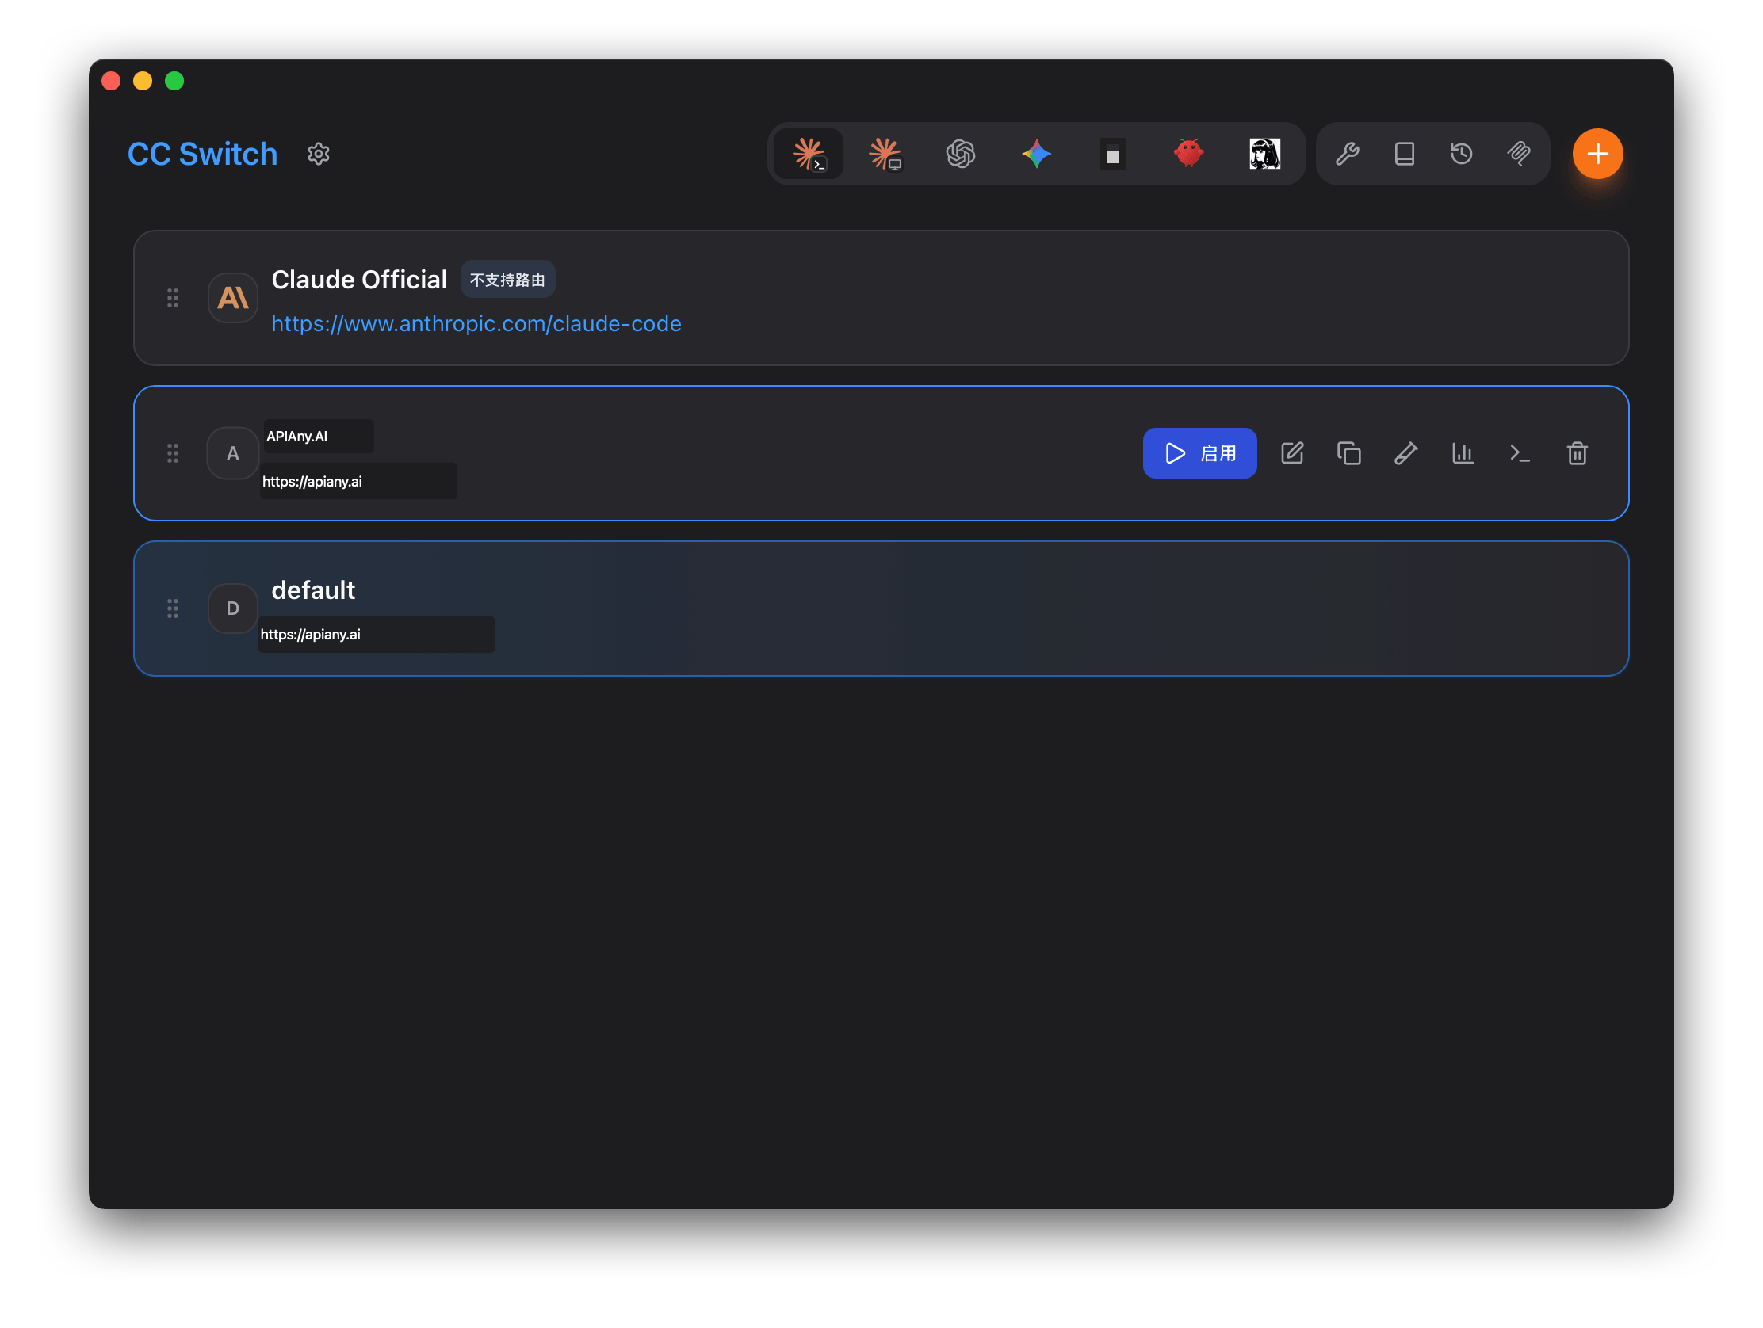Open APIAny.AI's https://apiany.ai URL
The height and width of the screenshot is (1328, 1763).
point(312,481)
